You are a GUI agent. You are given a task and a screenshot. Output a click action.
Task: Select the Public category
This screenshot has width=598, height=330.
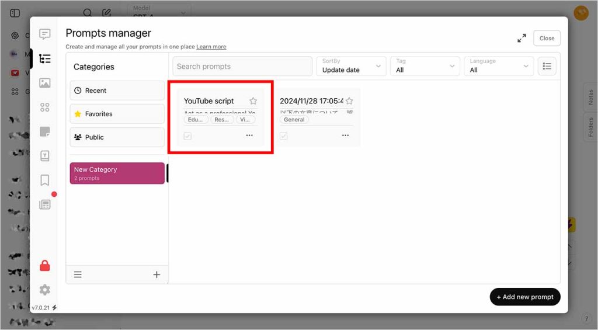(117, 137)
